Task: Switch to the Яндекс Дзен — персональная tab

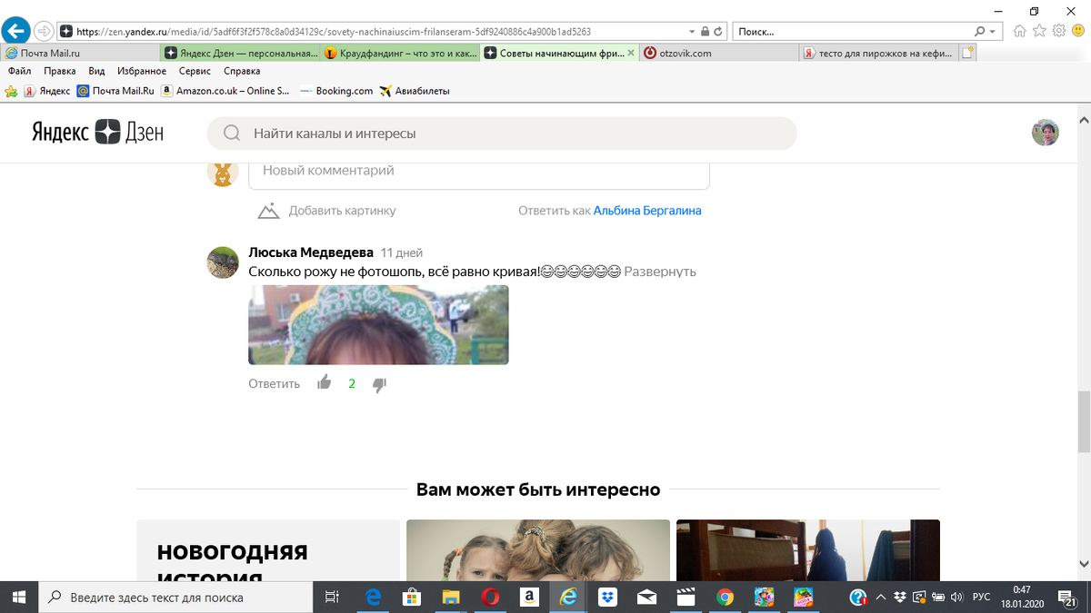Action: (x=241, y=53)
